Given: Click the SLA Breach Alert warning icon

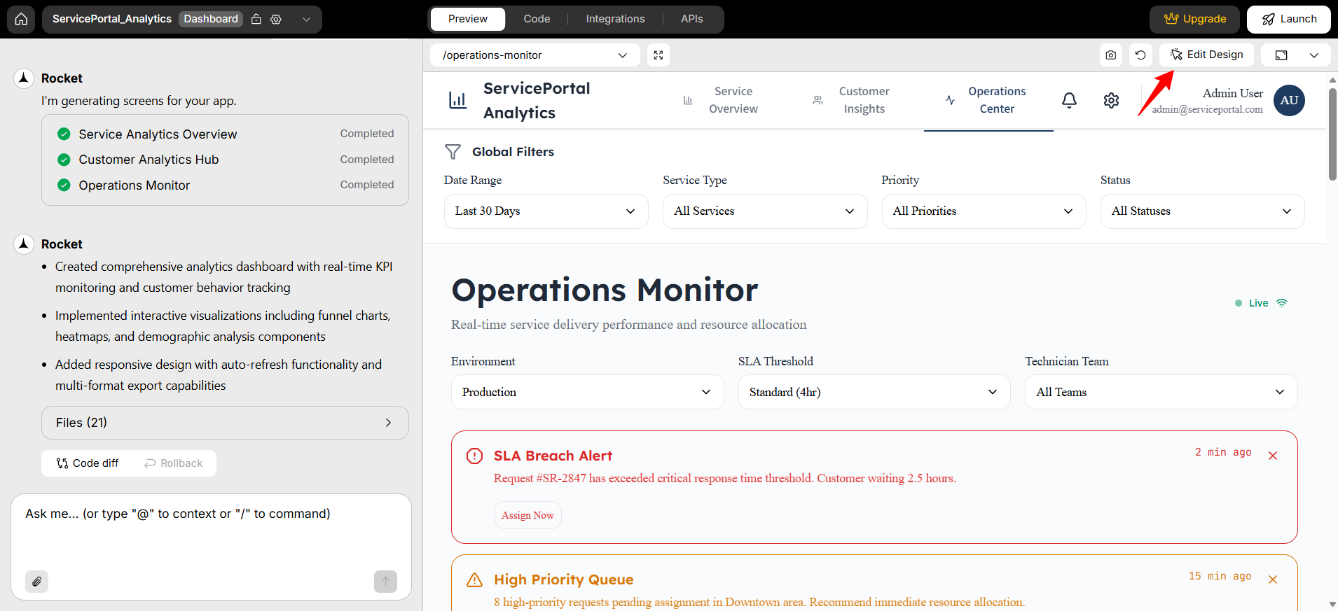Looking at the screenshot, I should (x=474, y=456).
